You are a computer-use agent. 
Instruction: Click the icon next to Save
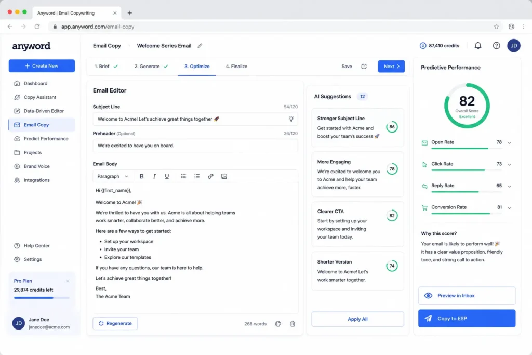point(364,66)
